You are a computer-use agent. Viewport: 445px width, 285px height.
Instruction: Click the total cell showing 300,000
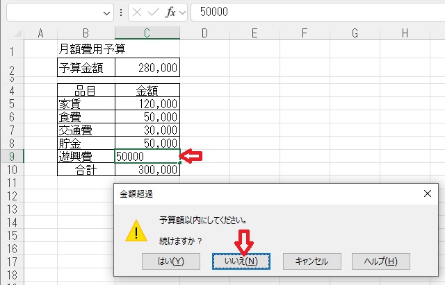[147, 170]
